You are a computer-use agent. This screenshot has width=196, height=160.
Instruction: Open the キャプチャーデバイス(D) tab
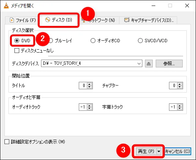pyautogui.click(x=148, y=20)
